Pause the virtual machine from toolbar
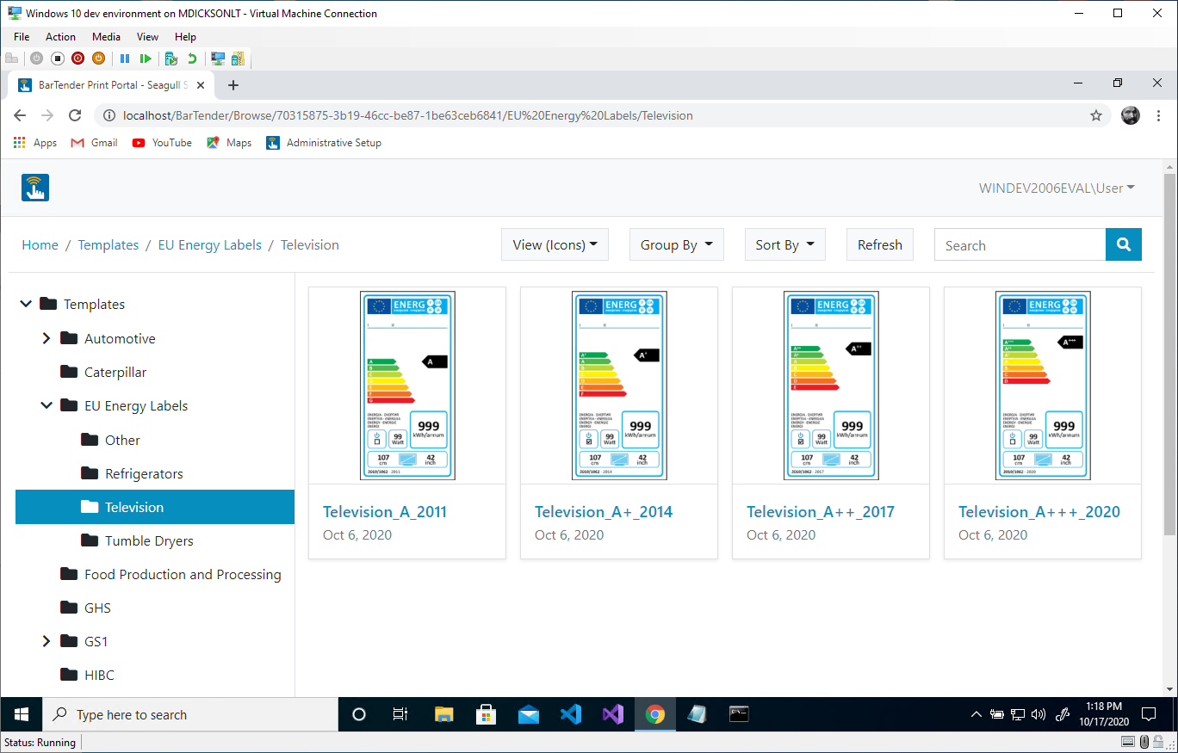 (125, 59)
